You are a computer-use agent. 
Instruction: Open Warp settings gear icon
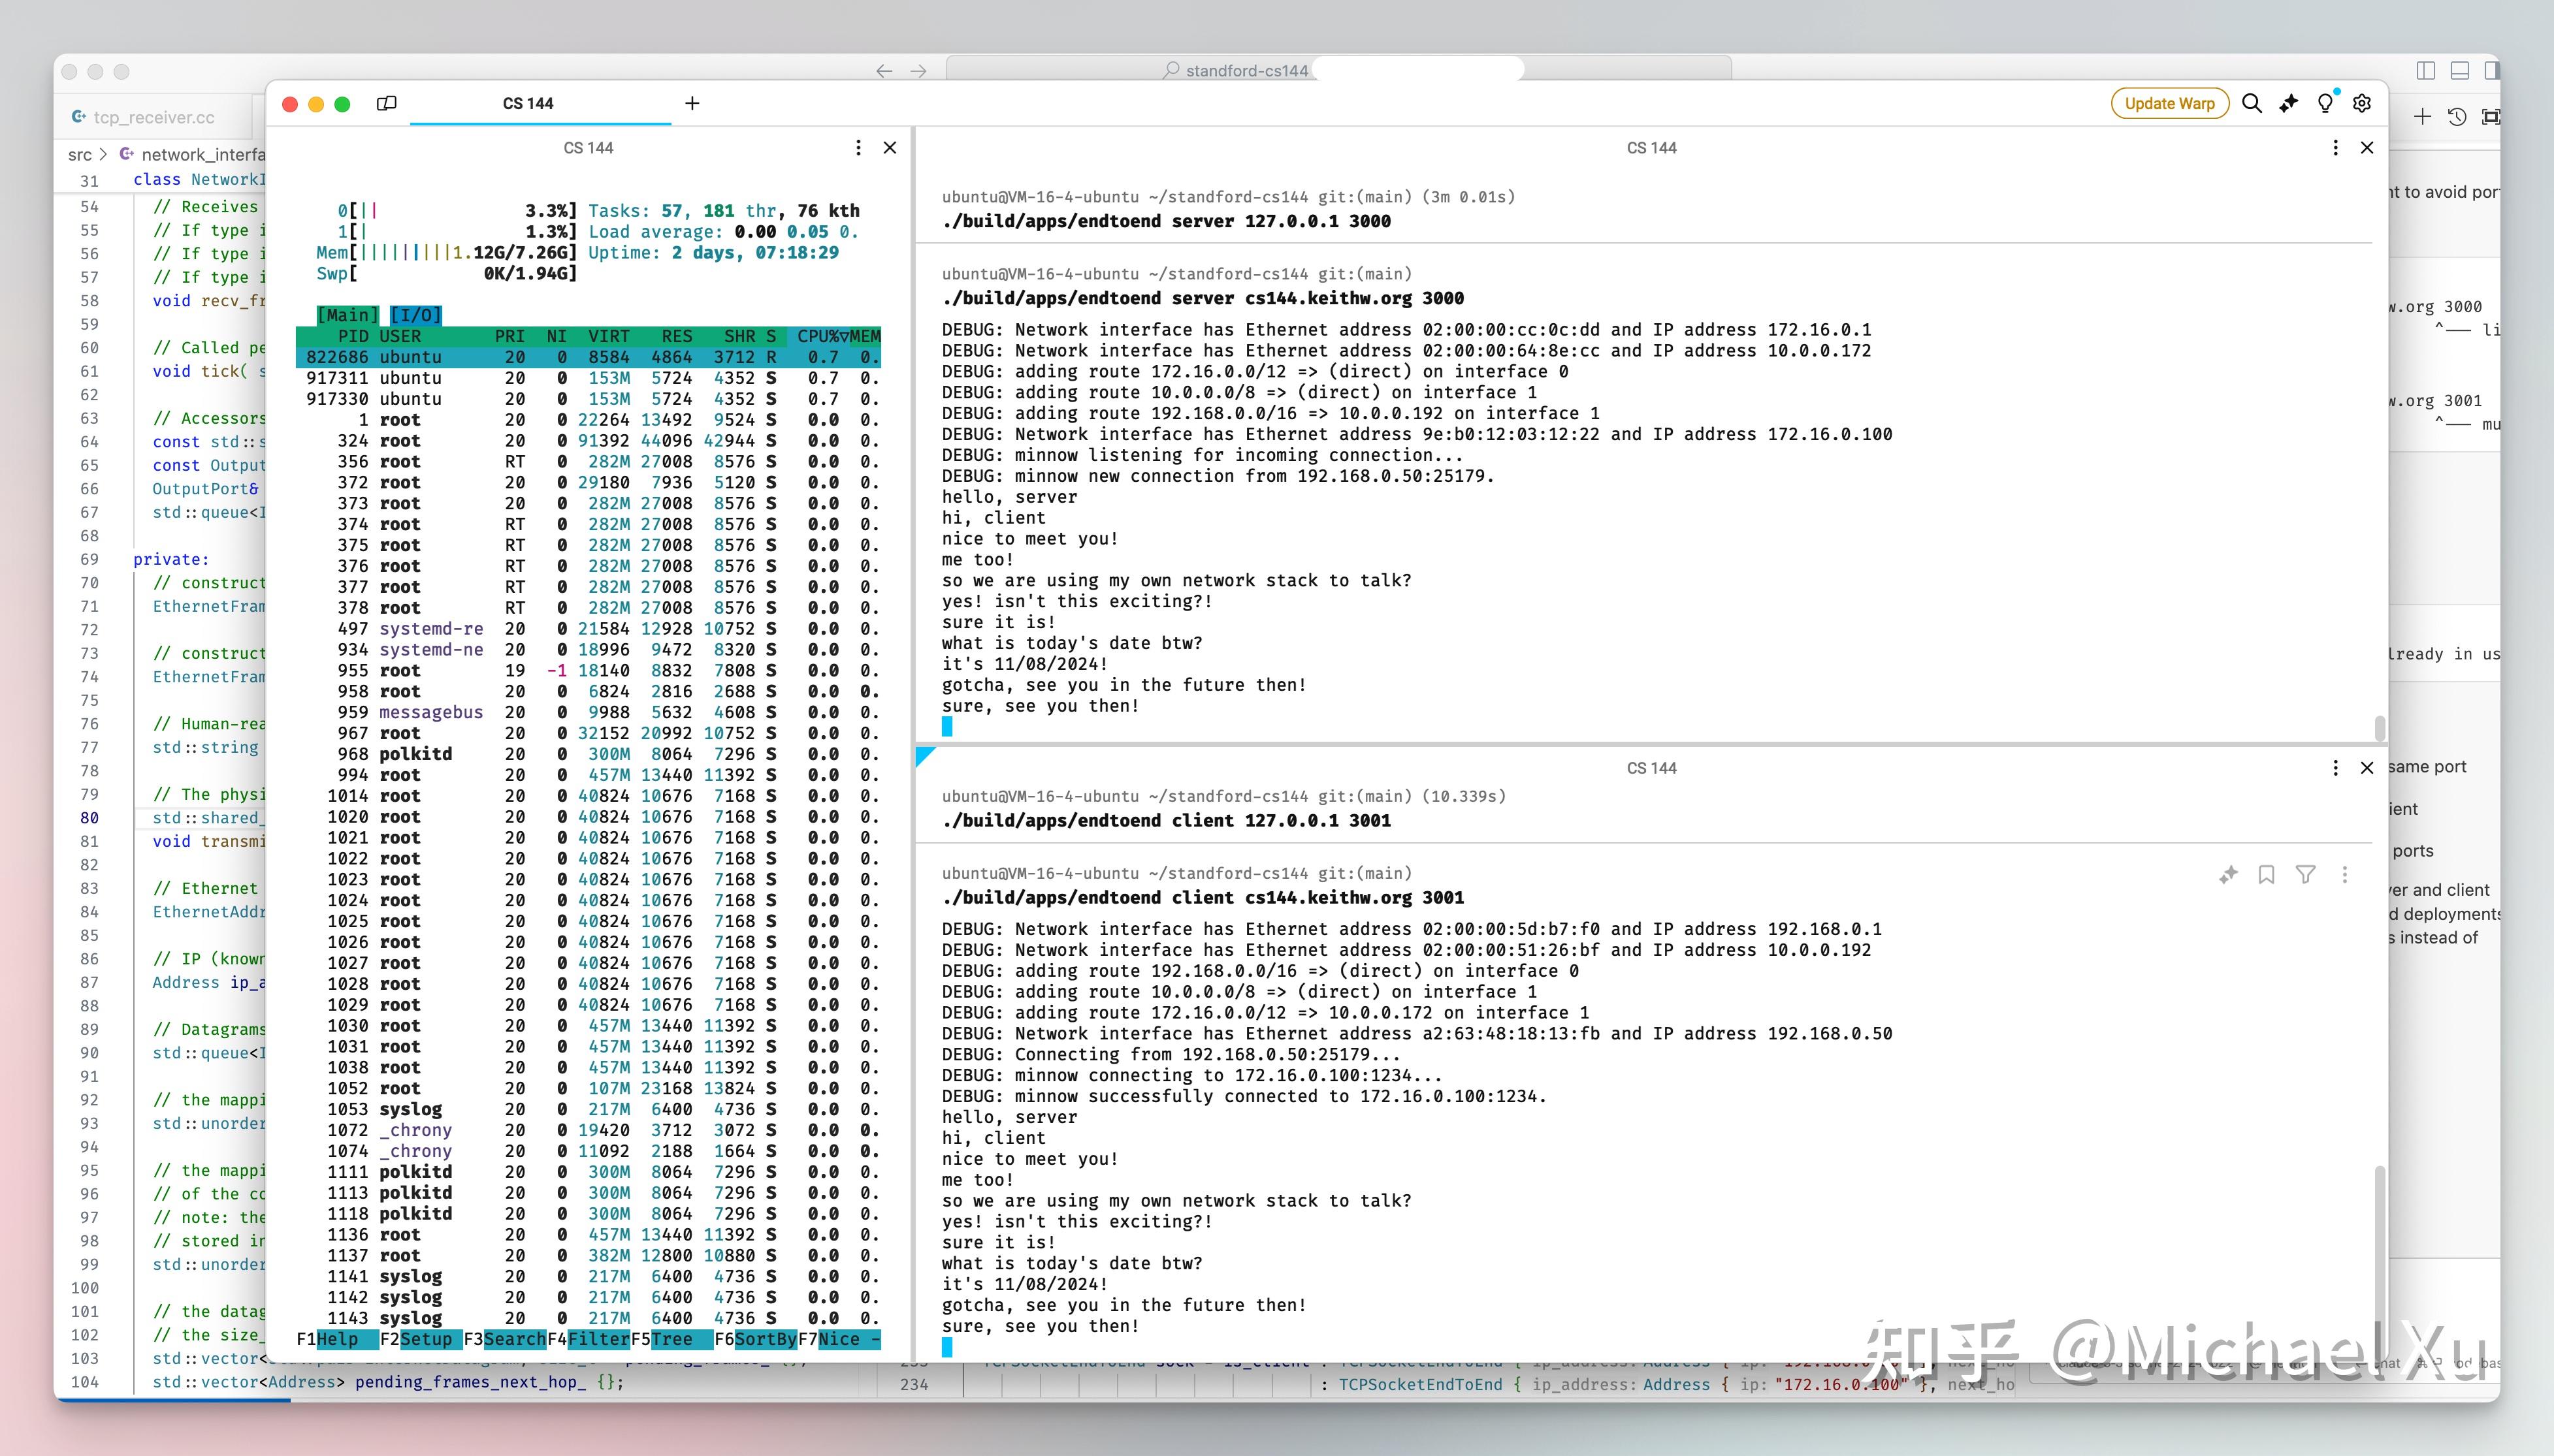coord(2362,103)
